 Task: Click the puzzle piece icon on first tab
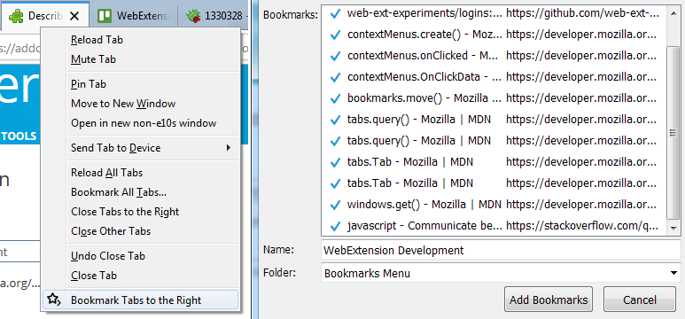(x=16, y=16)
